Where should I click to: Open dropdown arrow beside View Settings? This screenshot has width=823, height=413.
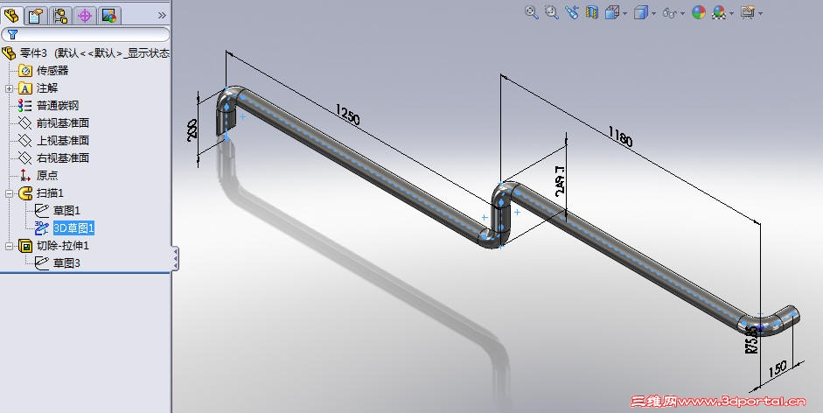tap(761, 14)
